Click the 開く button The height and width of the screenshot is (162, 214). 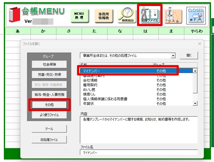pyautogui.click(x=189, y=55)
